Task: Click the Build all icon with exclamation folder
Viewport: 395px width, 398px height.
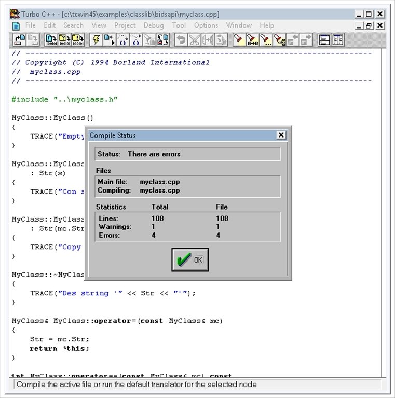Action: click(78, 40)
